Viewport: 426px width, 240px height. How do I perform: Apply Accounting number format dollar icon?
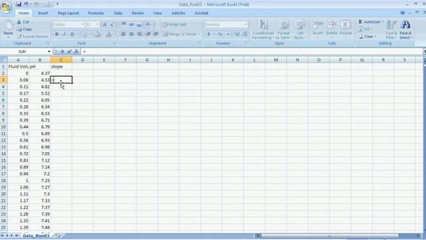point(208,34)
